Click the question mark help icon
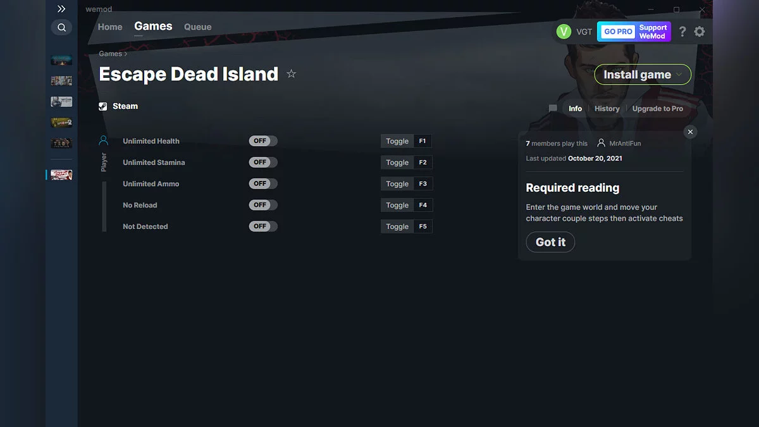Screen dimensions: 759x427 pos(682,31)
